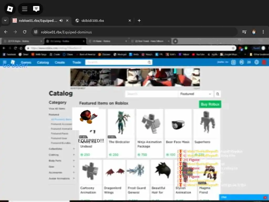Mute audio on the roblox01.rbx tab
269x202 pixels.
(61, 21)
